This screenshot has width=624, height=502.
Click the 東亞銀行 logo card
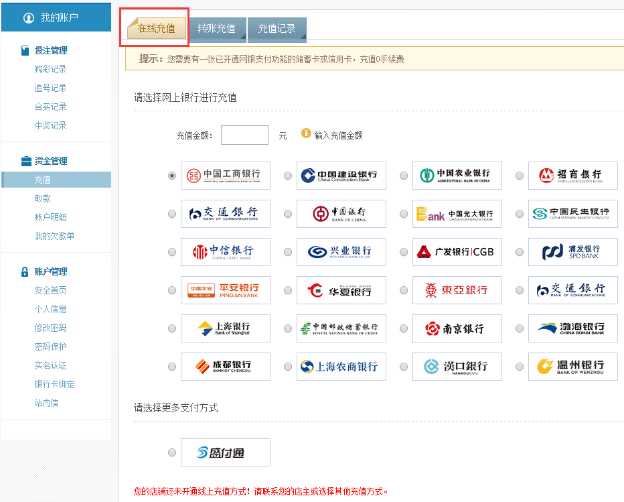tap(457, 290)
